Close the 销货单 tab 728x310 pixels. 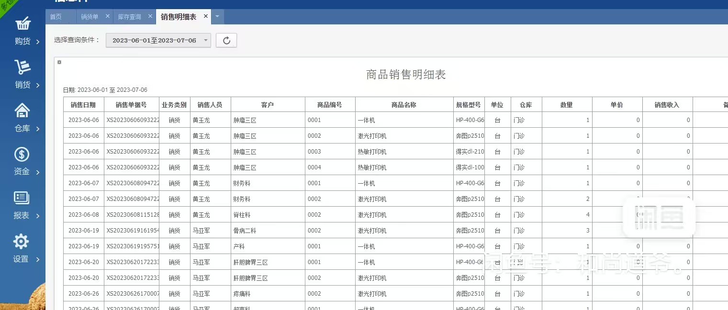pos(107,16)
